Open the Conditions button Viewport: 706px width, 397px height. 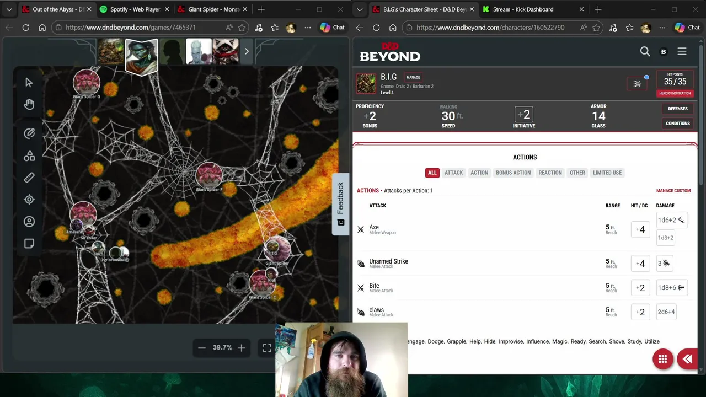pyautogui.click(x=678, y=124)
